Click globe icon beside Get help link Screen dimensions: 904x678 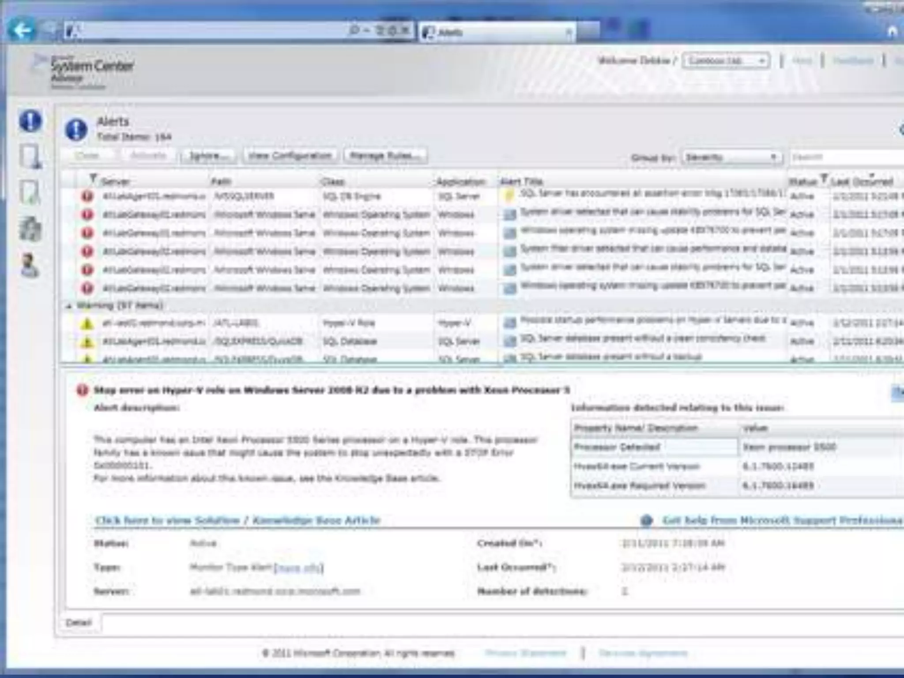(646, 521)
